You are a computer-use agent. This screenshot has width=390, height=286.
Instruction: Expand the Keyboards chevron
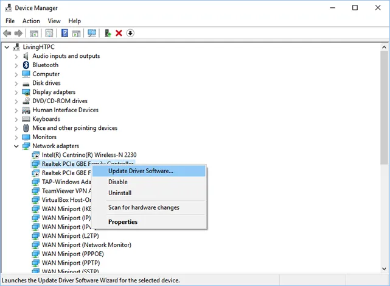point(16,120)
